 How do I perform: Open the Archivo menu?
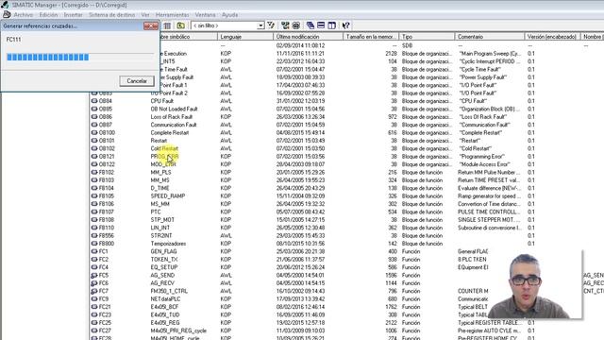point(23,15)
